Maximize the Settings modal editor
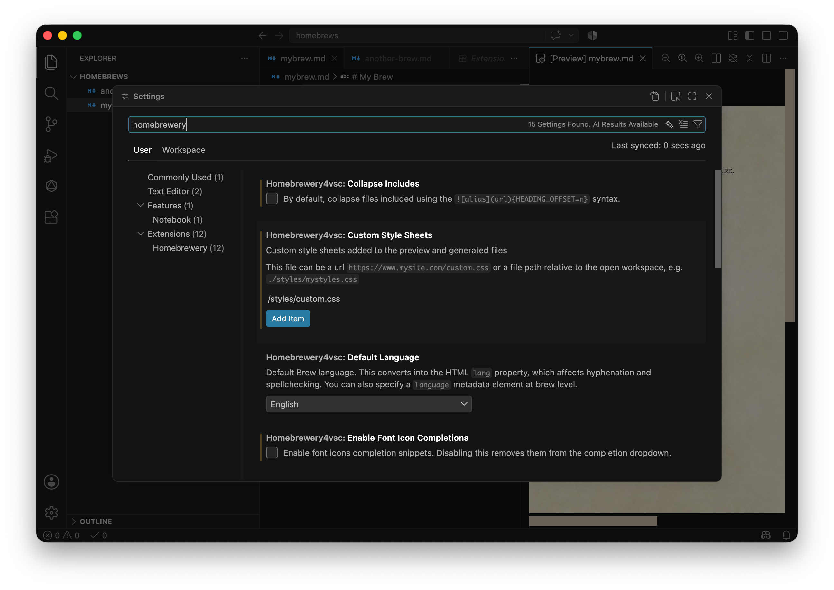The width and height of the screenshot is (834, 590). (692, 96)
